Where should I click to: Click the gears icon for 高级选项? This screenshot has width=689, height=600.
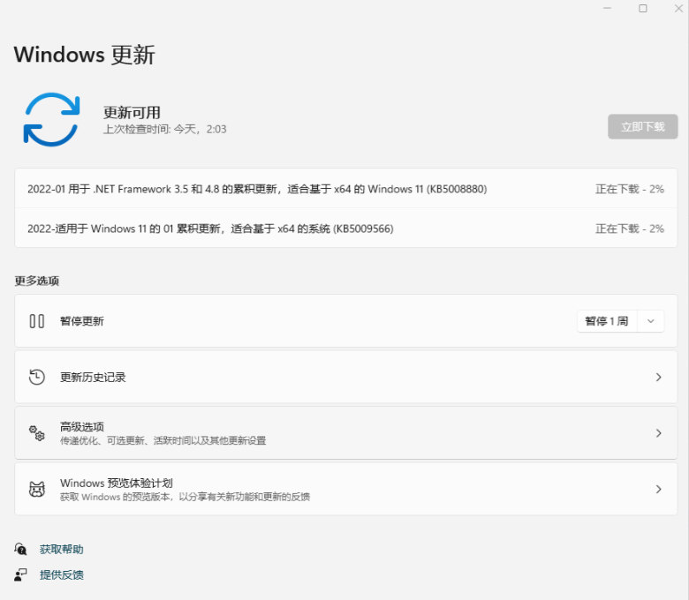[x=37, y=433]
